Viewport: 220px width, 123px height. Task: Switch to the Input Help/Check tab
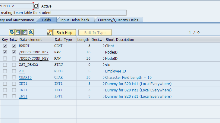[75, 20]
